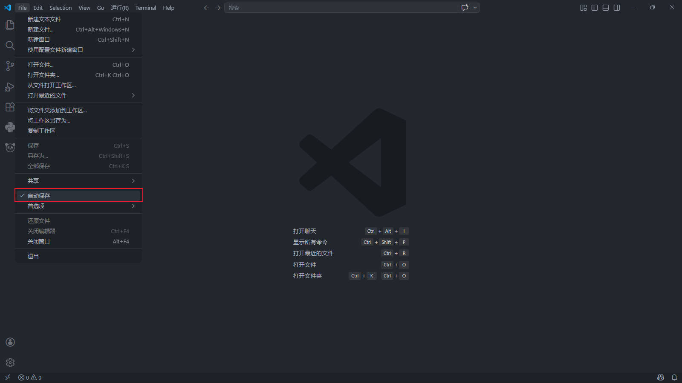The width and height of the screenshot is (682, 383).
Task: Expand the 首选项 submenu
Action: pos(78,206)
